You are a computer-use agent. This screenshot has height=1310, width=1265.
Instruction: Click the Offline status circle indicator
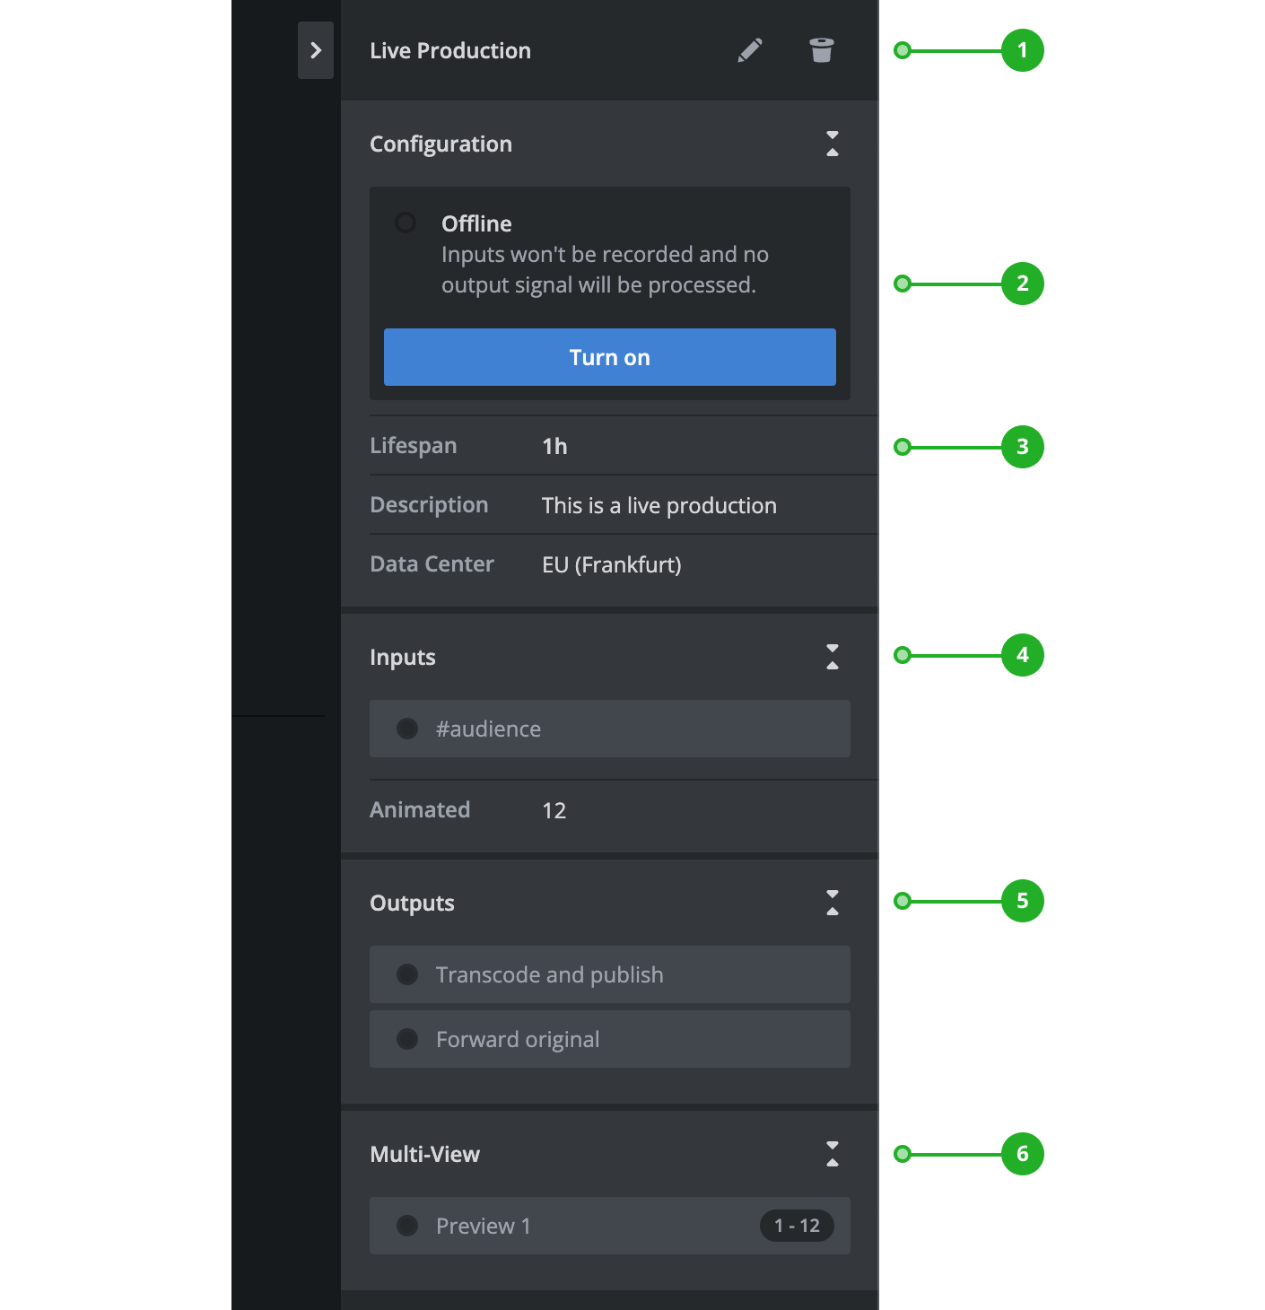point(406,223)
